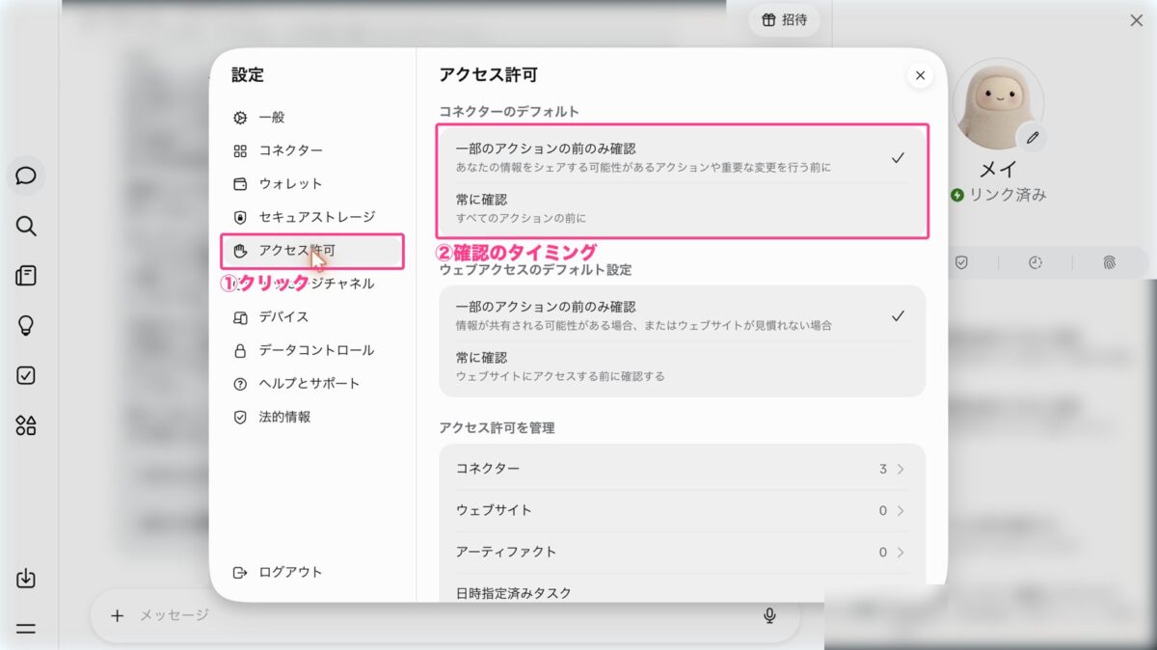The width and height of the screenshot is (1157, 650).
Task: Click the メイ avatar picture
Action: [x=998, y=103]
